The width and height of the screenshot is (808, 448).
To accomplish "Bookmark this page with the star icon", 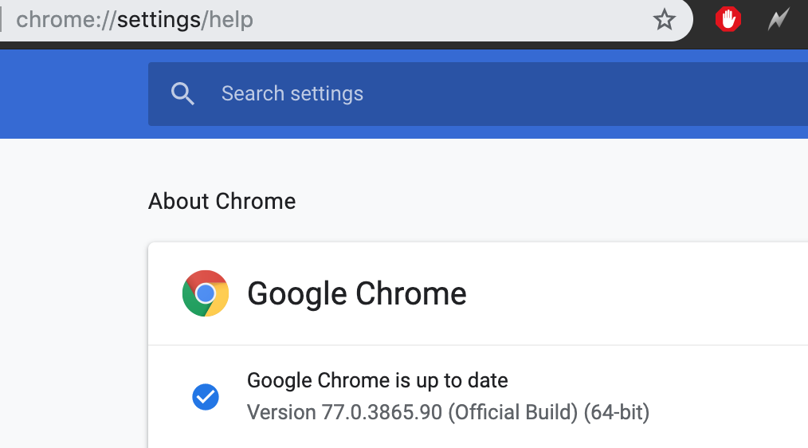I will point(664,20).
